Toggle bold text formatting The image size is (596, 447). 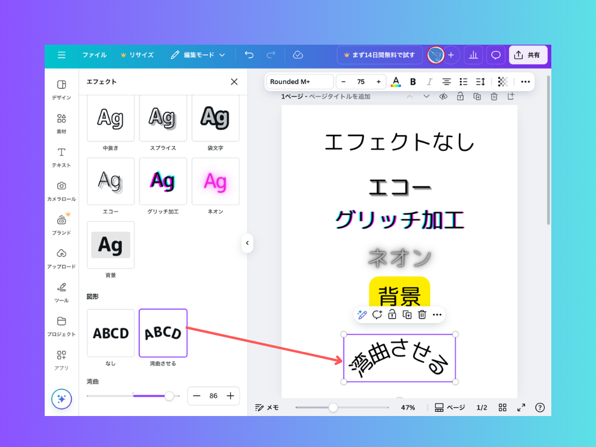(x=413, y=82)
